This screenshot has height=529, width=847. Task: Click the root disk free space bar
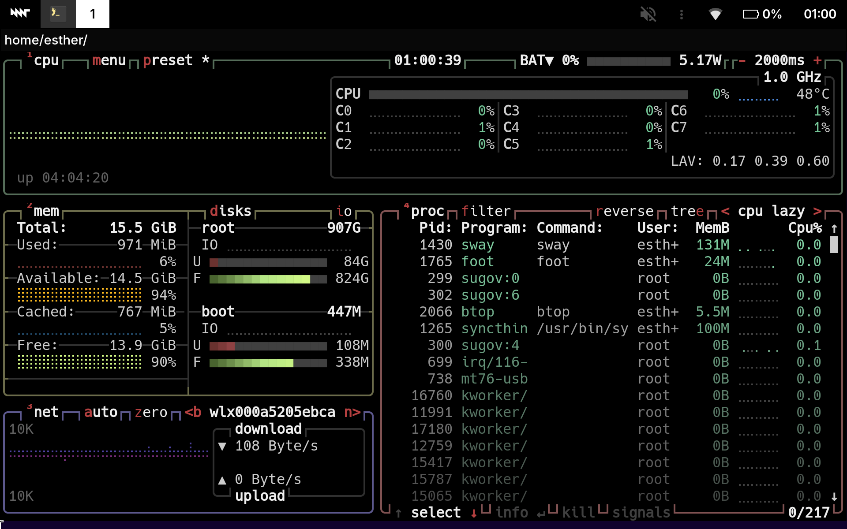pos(268,279)
